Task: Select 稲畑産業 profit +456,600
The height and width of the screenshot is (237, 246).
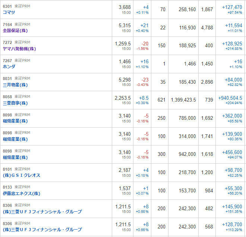Action: pos(232,152)
